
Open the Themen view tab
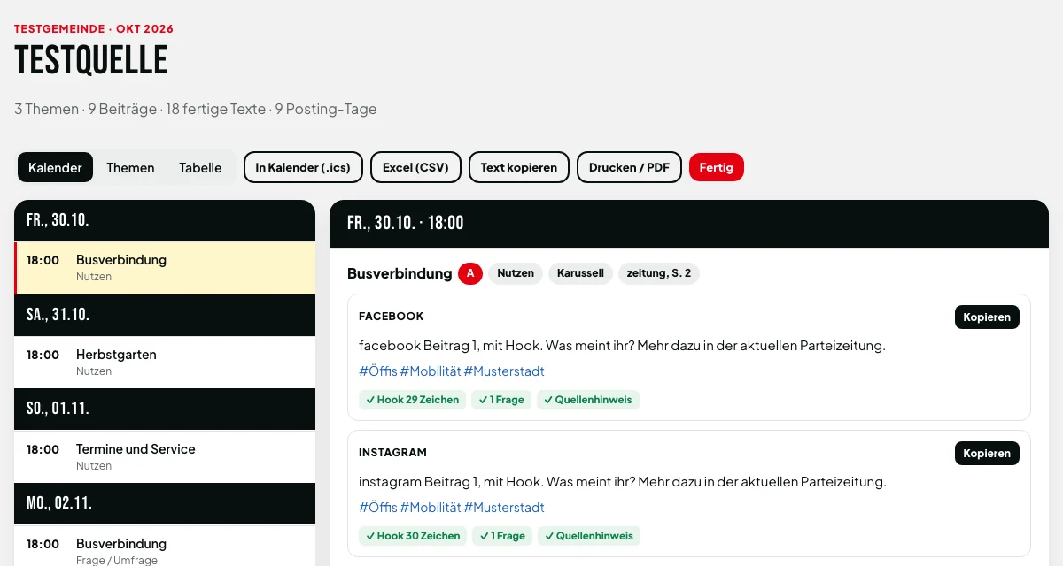click(x=130, y=167)
